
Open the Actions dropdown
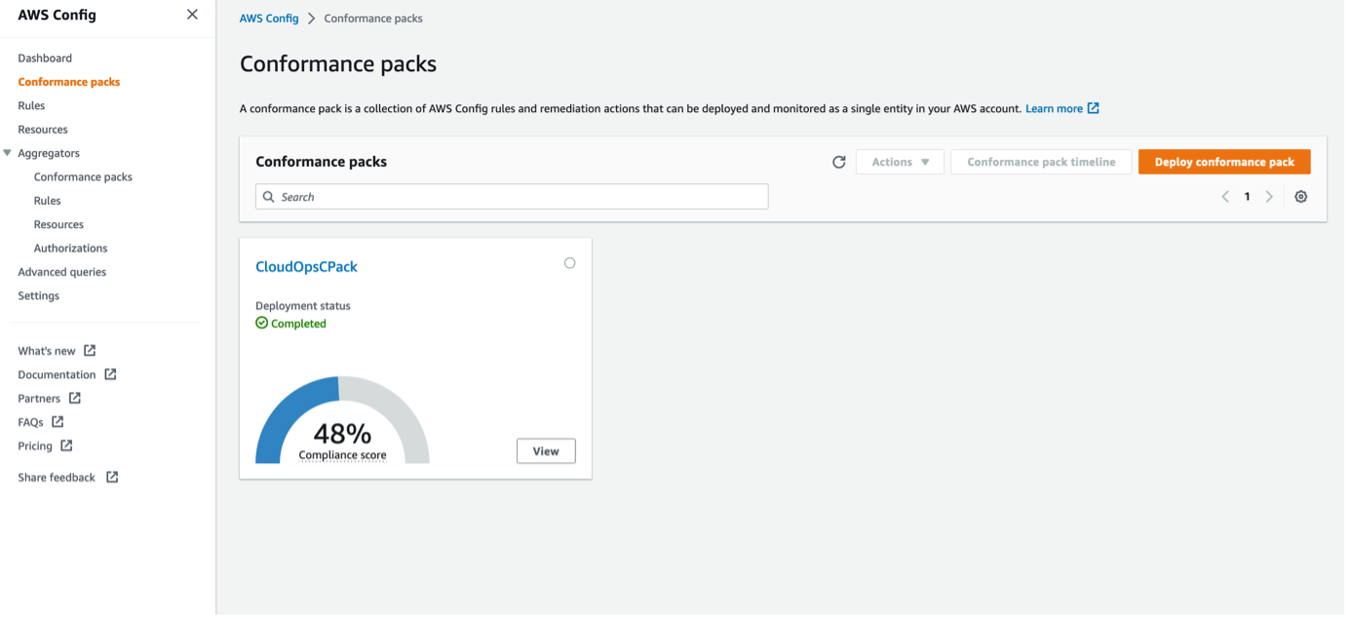pos(899,162)
